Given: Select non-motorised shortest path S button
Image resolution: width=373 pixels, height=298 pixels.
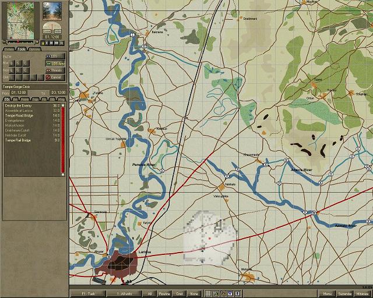Looking at the screenshot, I should 19,70.
